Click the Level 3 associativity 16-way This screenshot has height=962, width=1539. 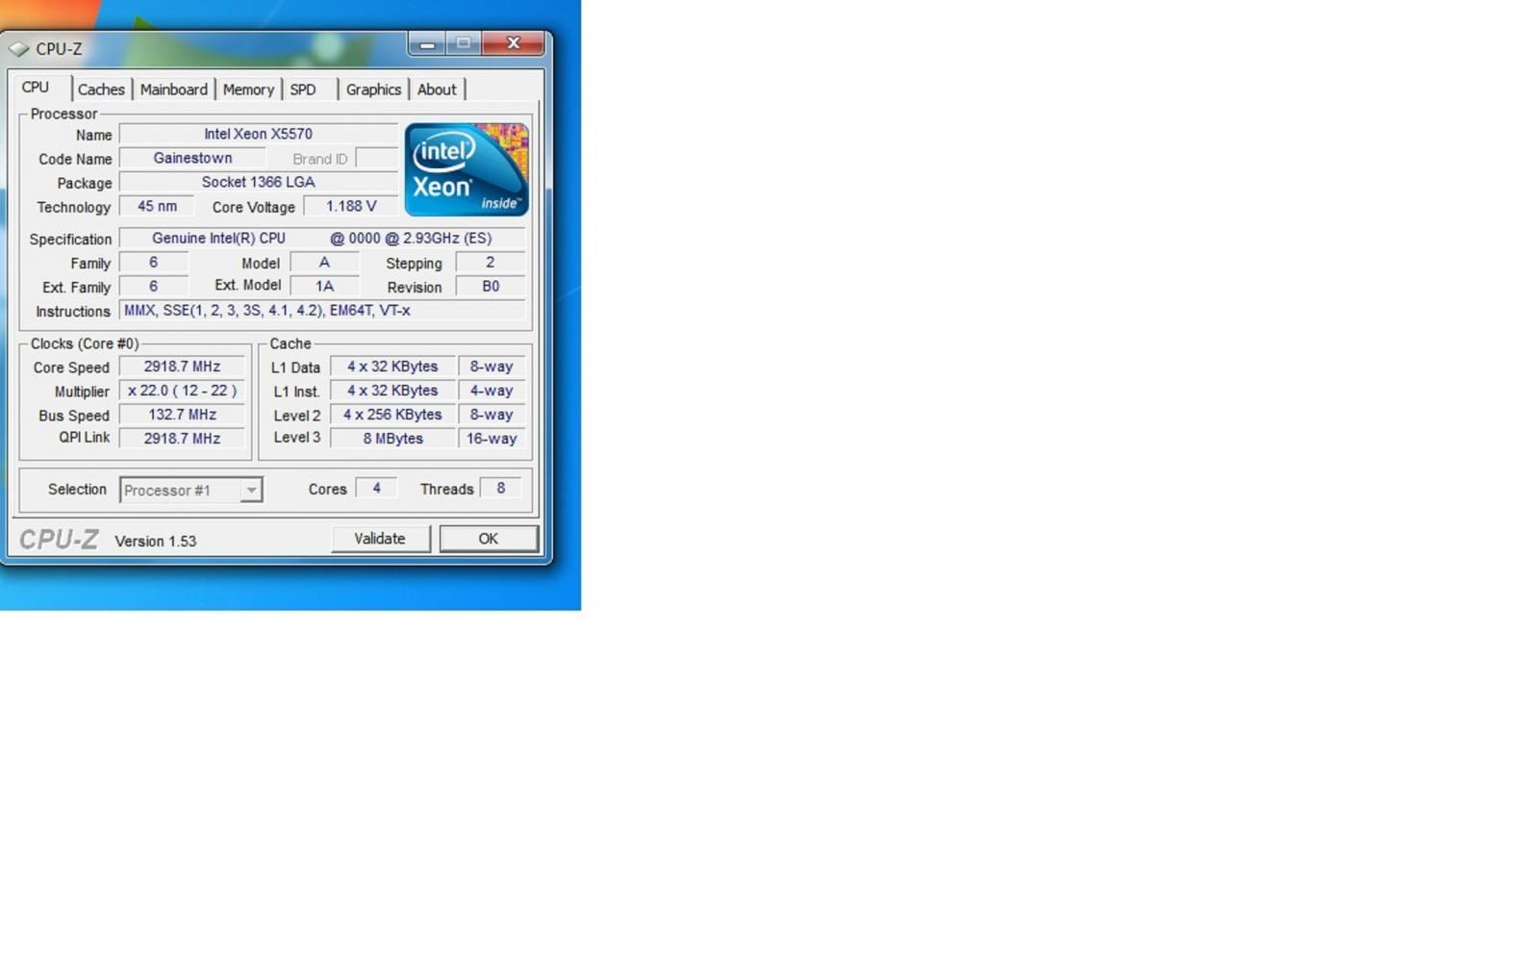[x=492, y=439]
